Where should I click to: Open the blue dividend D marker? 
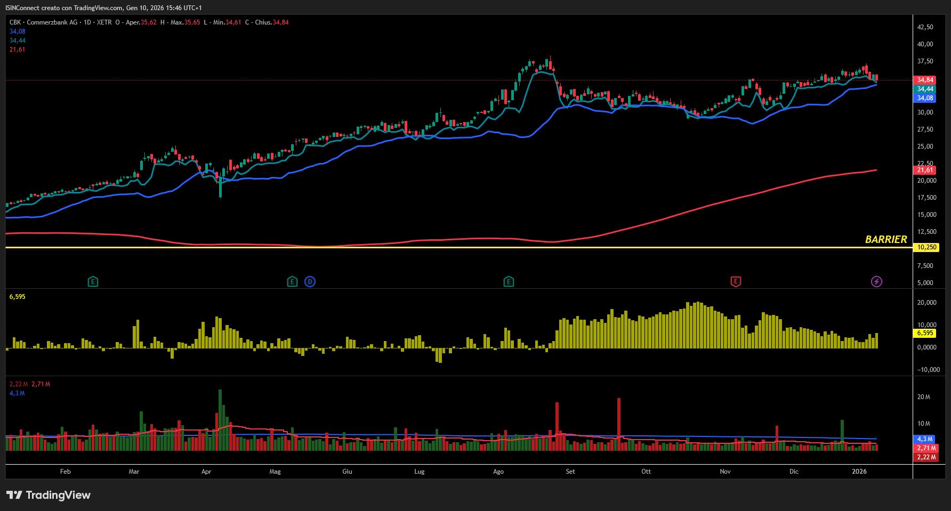coord(310,281)
